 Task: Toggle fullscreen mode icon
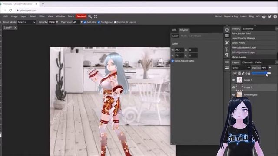coord(96,16)
